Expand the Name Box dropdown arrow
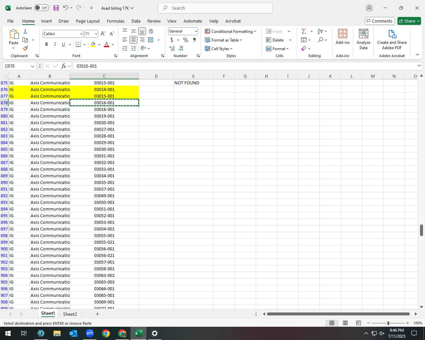This screenshot has height=340, width=425. 33,66
